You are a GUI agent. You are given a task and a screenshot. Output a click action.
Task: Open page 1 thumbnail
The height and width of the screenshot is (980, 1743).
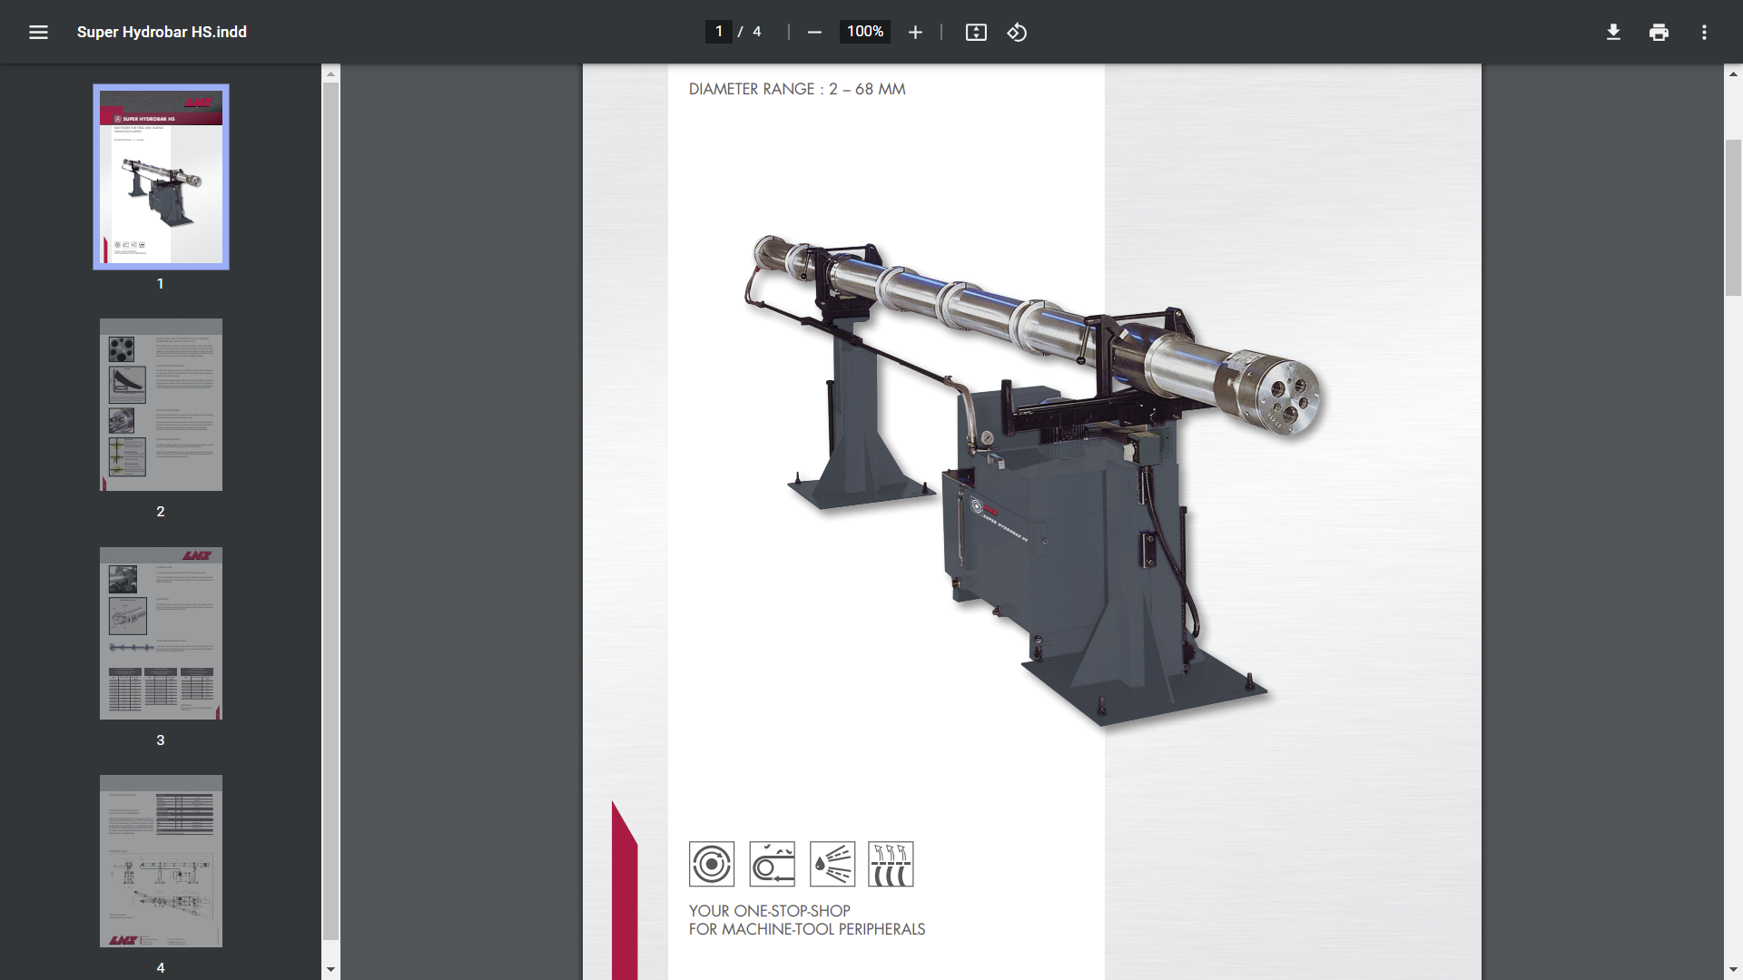point(161,177)
